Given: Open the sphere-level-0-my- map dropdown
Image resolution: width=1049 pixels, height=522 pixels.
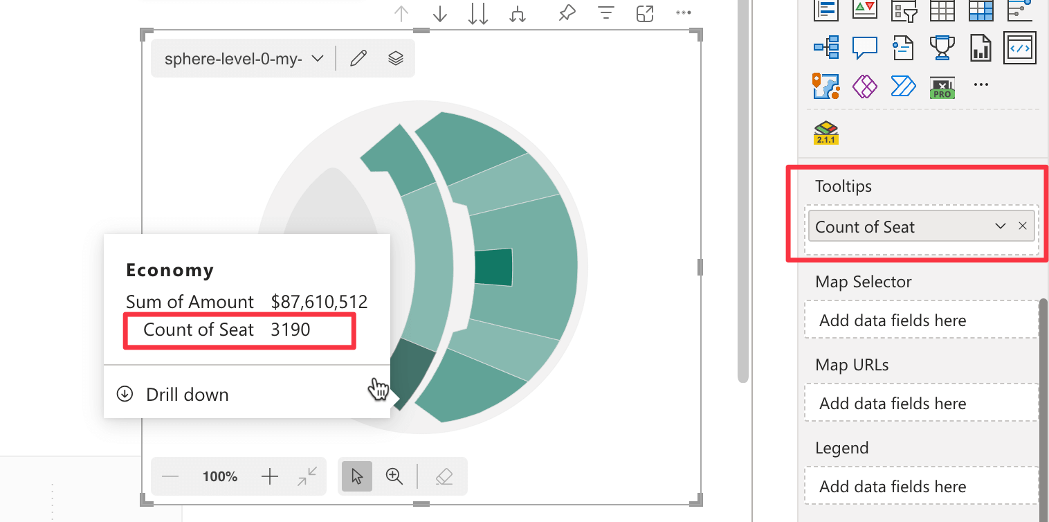Looking at the screenshot, I should tap(244, 59).
